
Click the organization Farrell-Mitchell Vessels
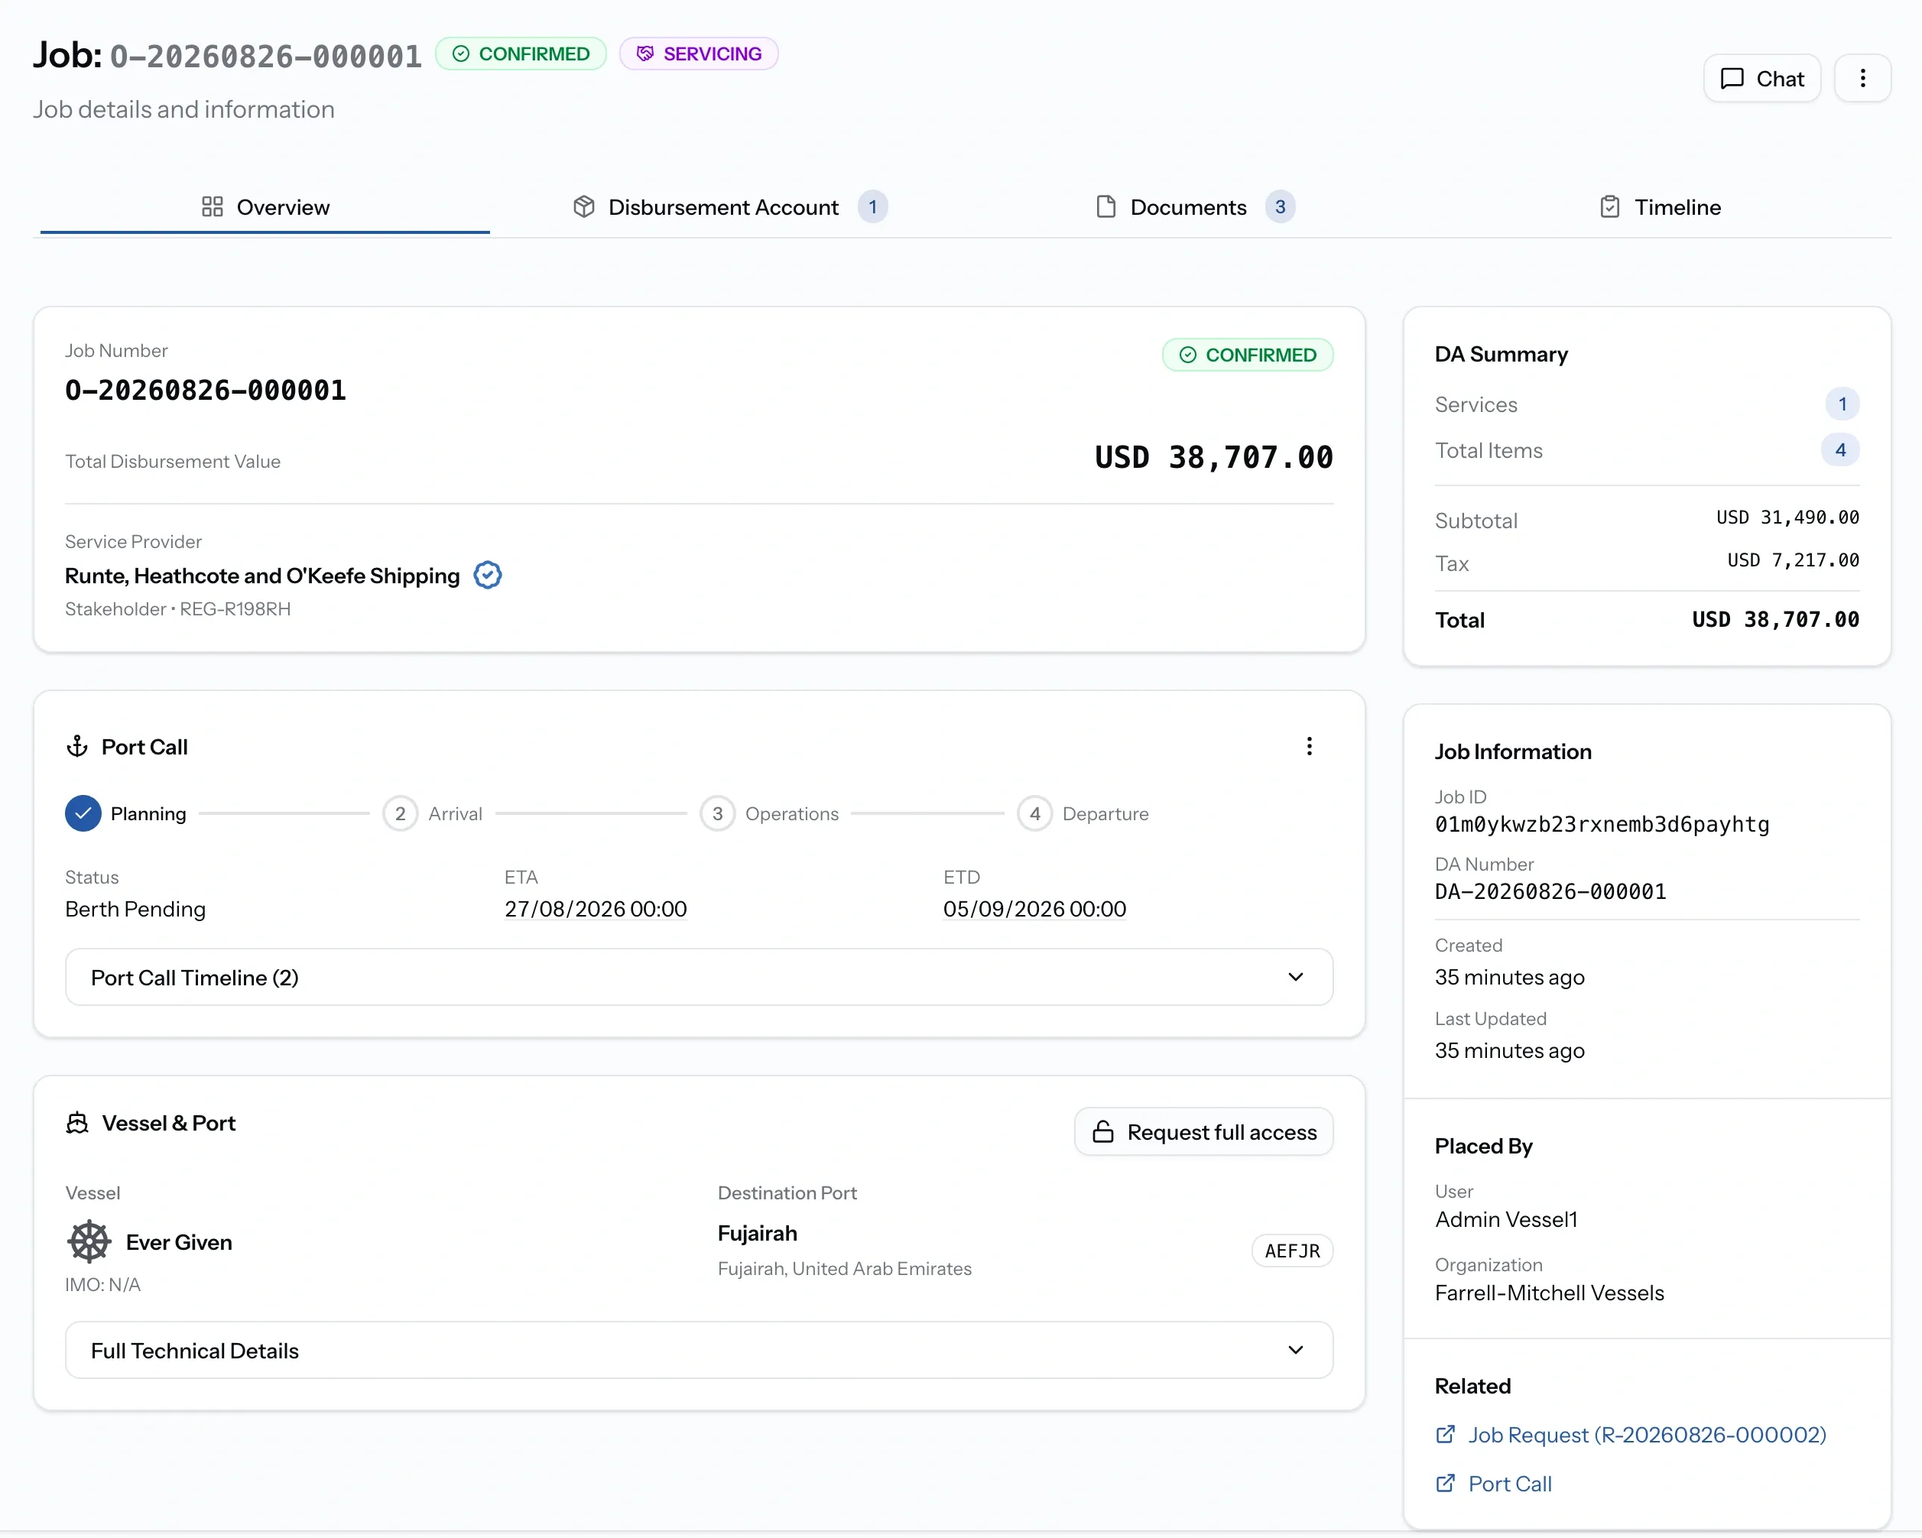click(1550, 1293)
